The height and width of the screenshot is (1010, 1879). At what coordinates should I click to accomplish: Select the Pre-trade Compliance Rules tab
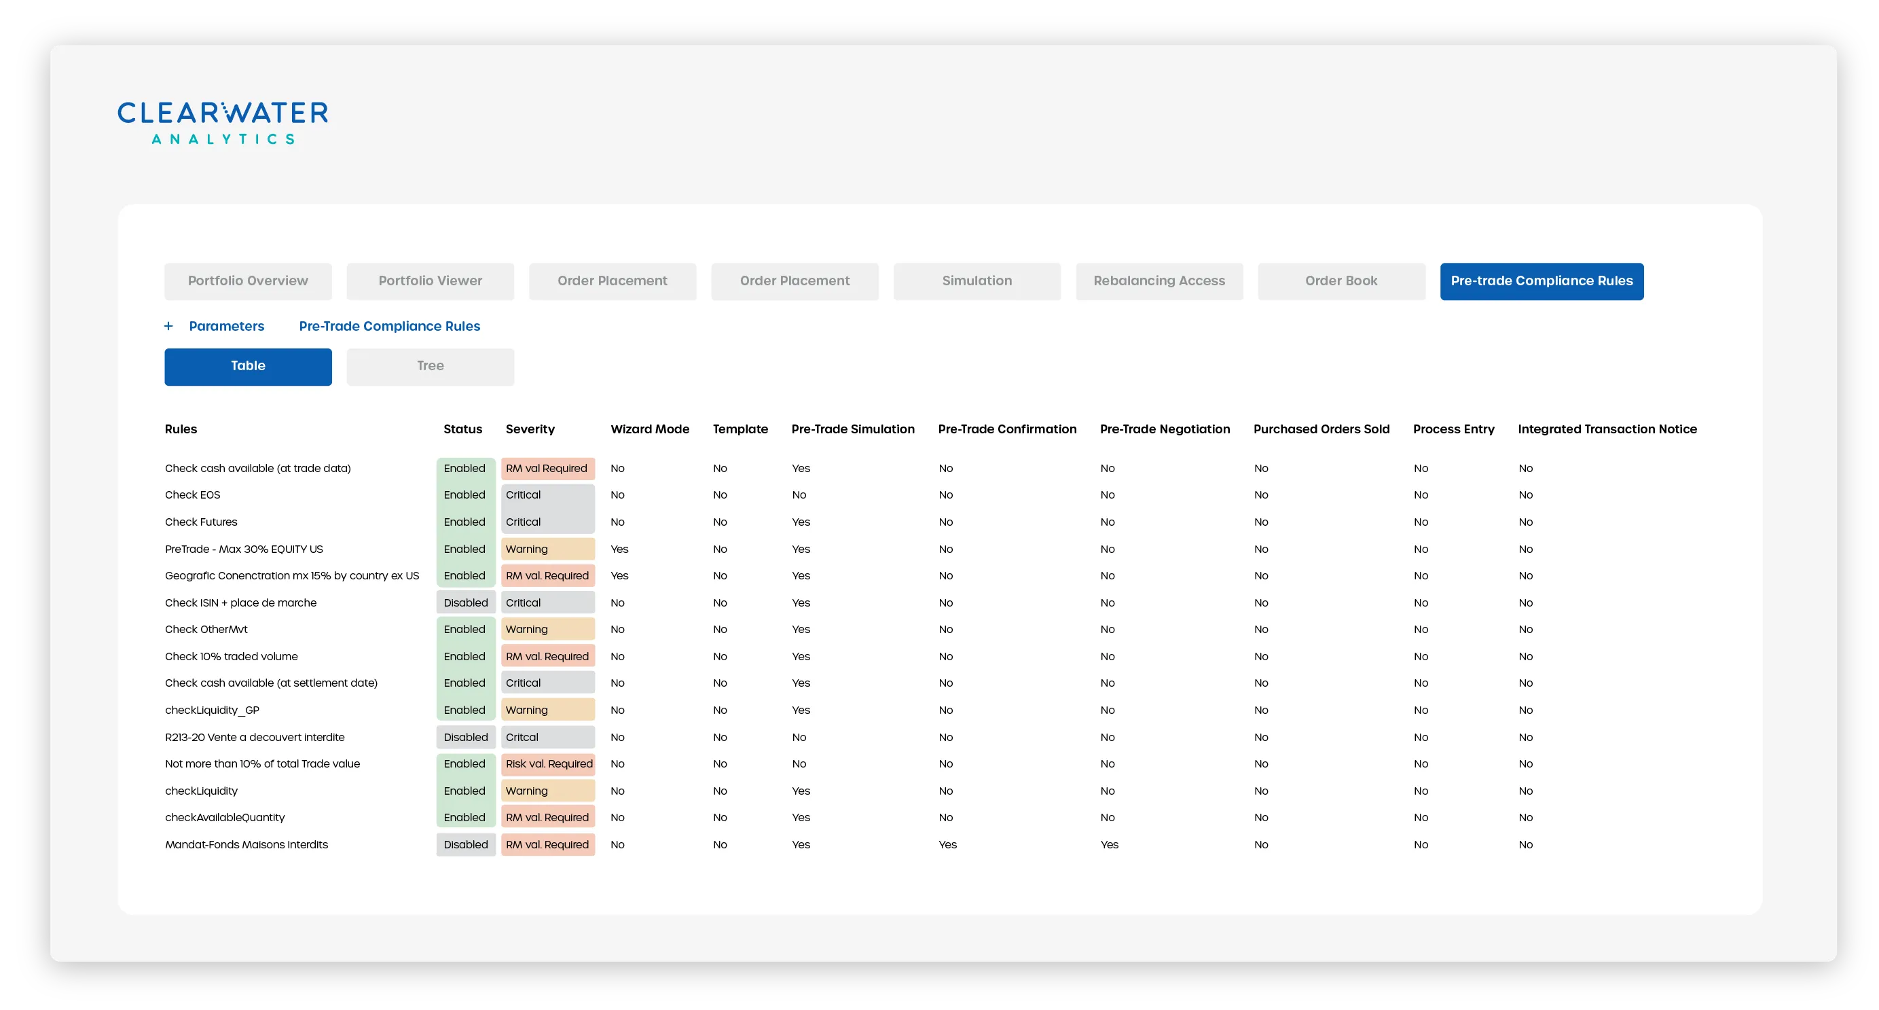[x=1541, y=281]
